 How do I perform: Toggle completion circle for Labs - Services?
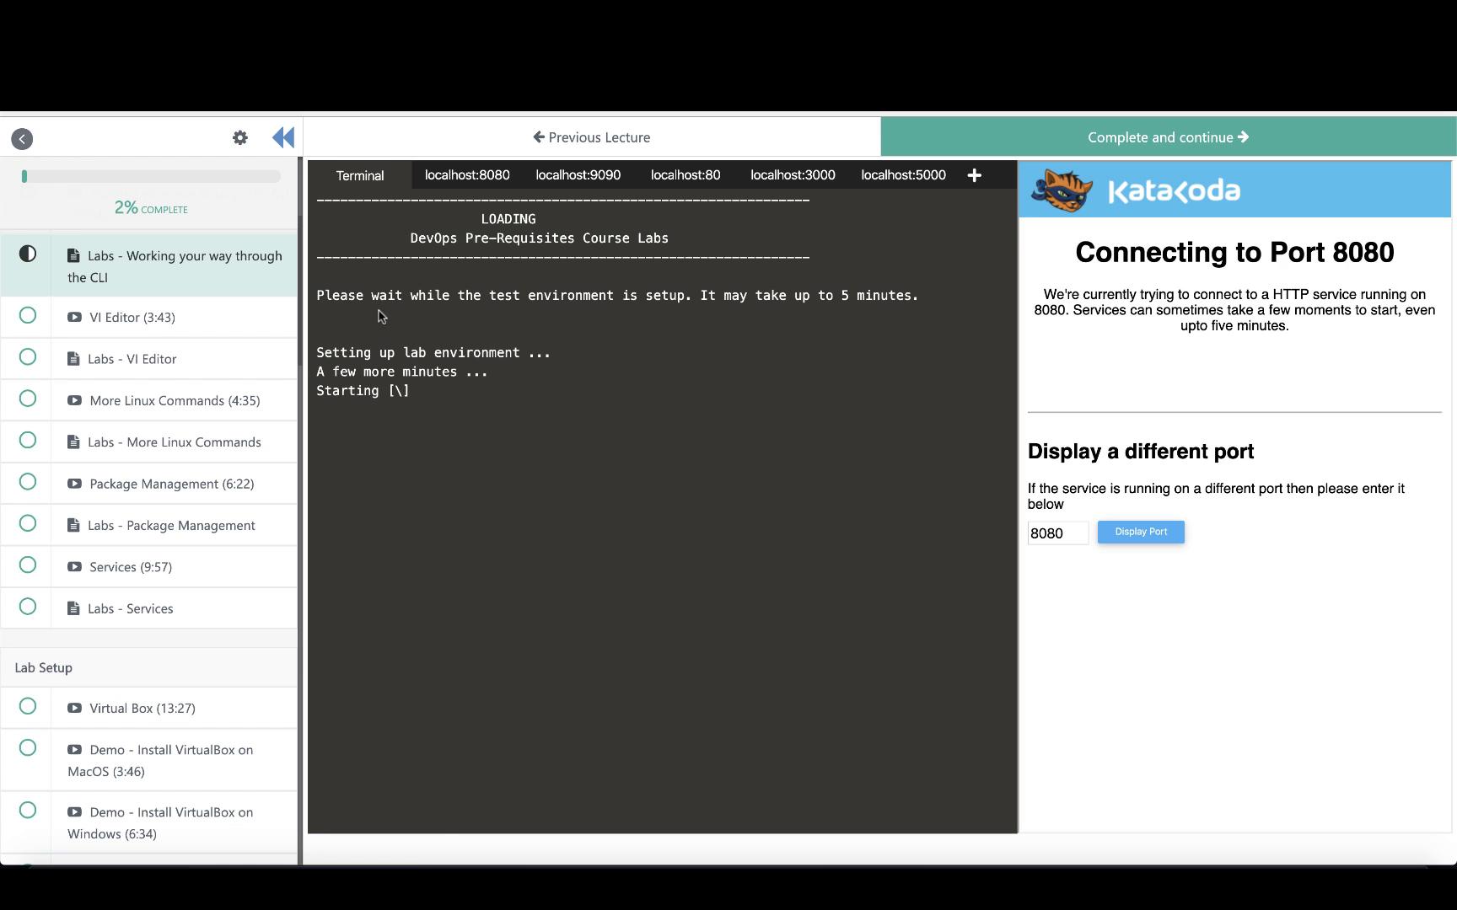tap(28, 607)
